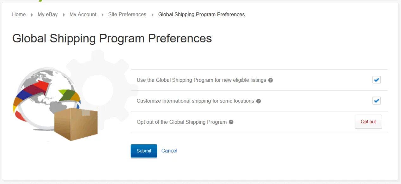401x184 pixels.
Task: Click help icon beside Opt out label
Action: (231, 122)
